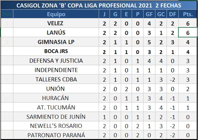Select the DF column header
Image resolution: width=198 pixels, height=140 pixels.
tap(172, 14)
